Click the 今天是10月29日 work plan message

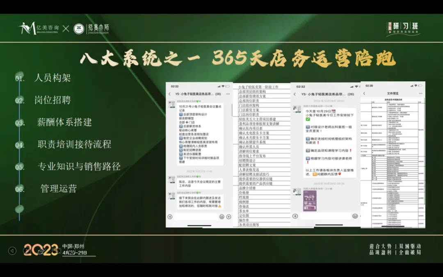[330, 143]
